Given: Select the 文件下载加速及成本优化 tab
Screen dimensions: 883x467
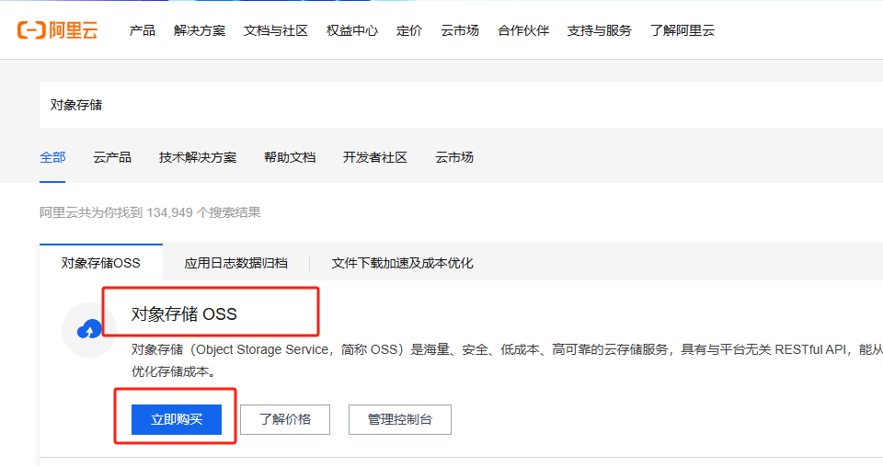Looking at the screenshot, I should point(402,263).
